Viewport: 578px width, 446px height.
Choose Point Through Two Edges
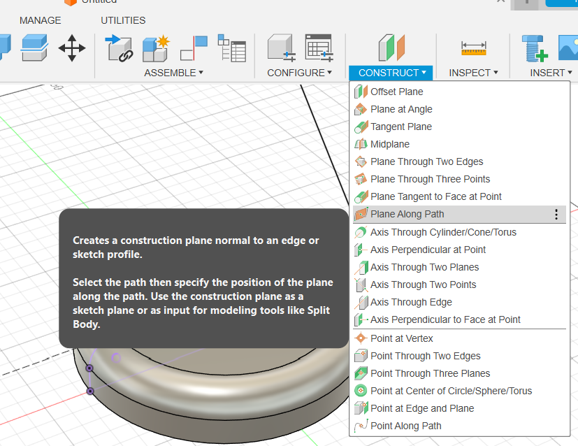tap(459, 356)
